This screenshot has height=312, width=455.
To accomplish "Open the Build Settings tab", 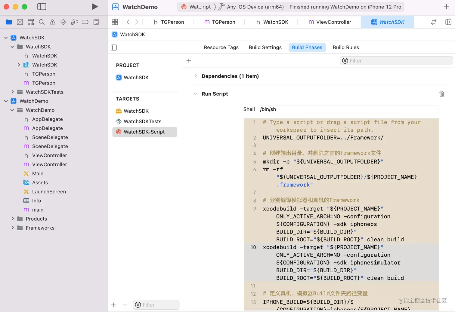I will 265,47.
